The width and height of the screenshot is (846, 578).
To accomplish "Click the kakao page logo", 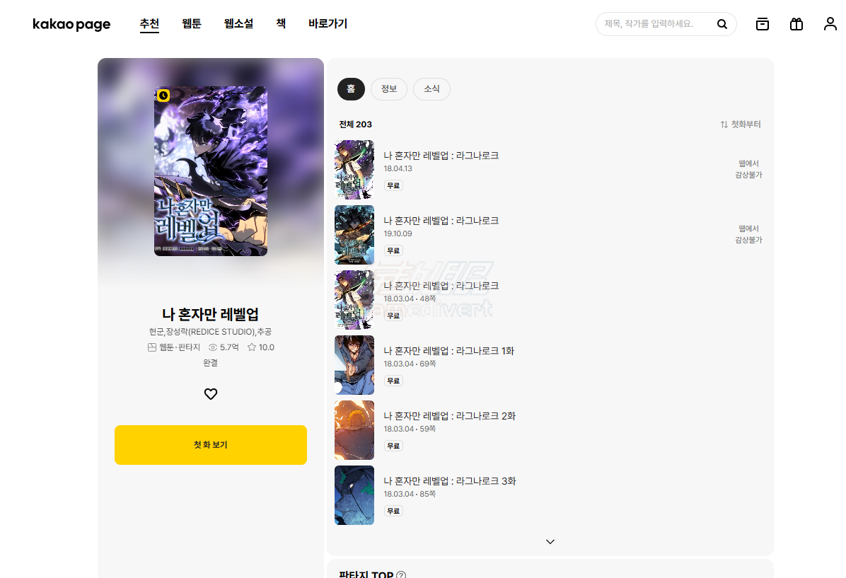I will (x=71, y=23).
